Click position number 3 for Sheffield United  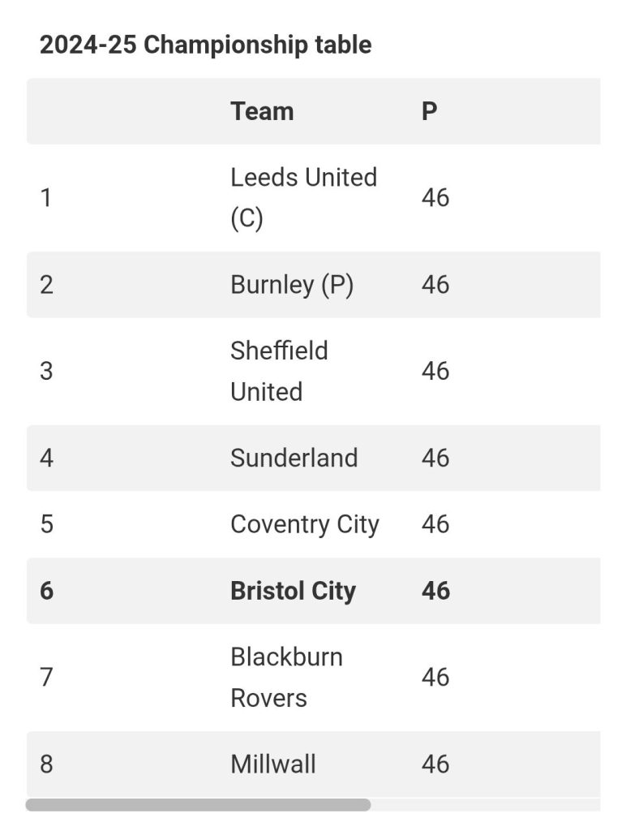tap(46, 371)
